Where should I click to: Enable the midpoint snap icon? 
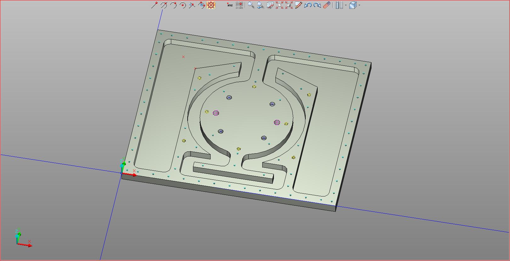192,5
